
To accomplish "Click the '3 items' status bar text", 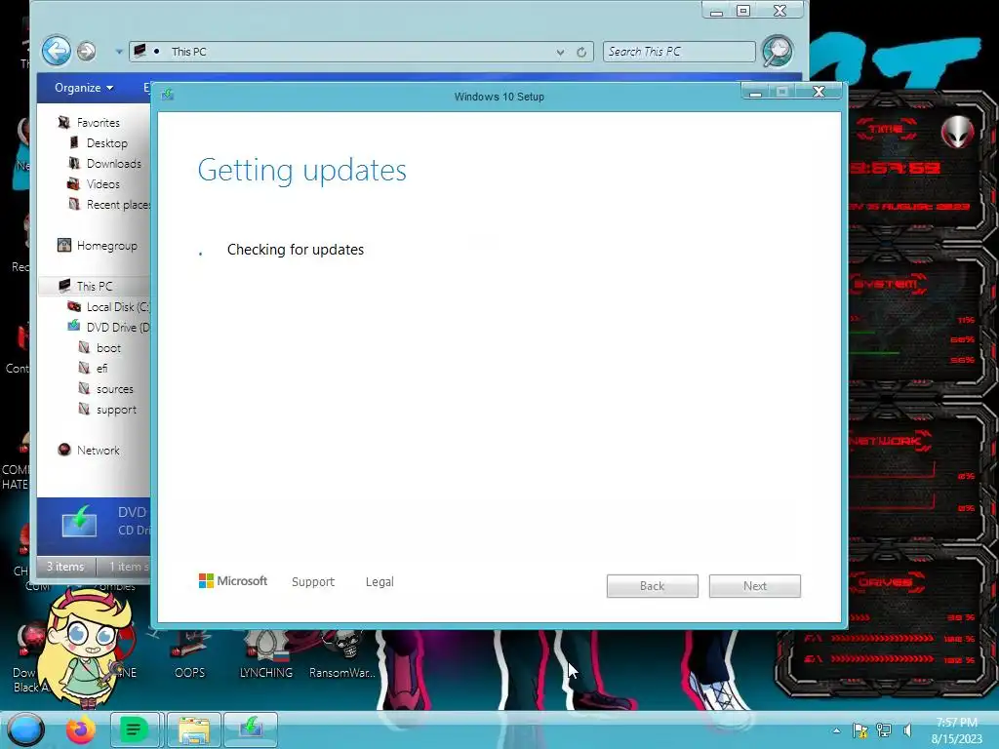I will (x=65, y=567).
